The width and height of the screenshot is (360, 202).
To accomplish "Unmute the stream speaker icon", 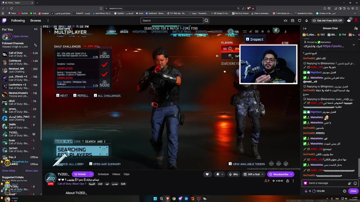I will (x=217, y=56).
